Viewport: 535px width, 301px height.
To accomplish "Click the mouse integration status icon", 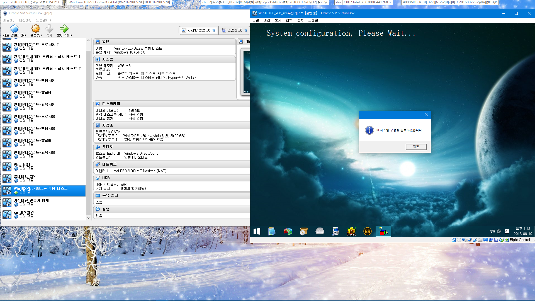I will click(x=502, y=240).
